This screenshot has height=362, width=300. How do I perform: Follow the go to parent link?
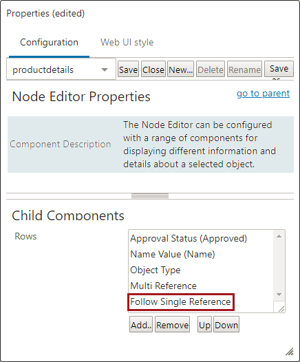[263, 94]
